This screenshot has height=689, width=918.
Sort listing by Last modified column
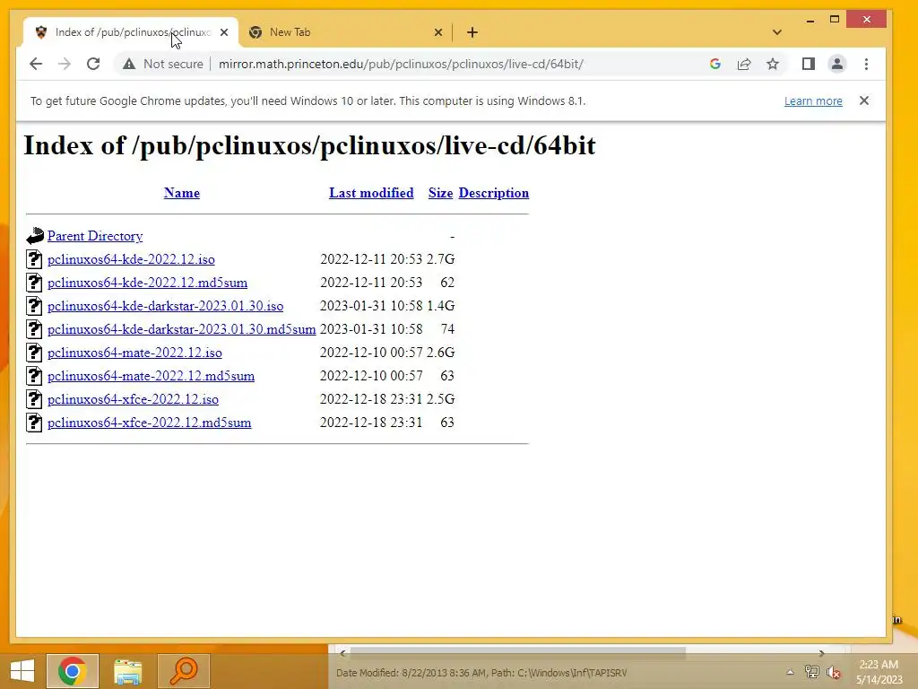pyautogui.click(x=371, y=193)
